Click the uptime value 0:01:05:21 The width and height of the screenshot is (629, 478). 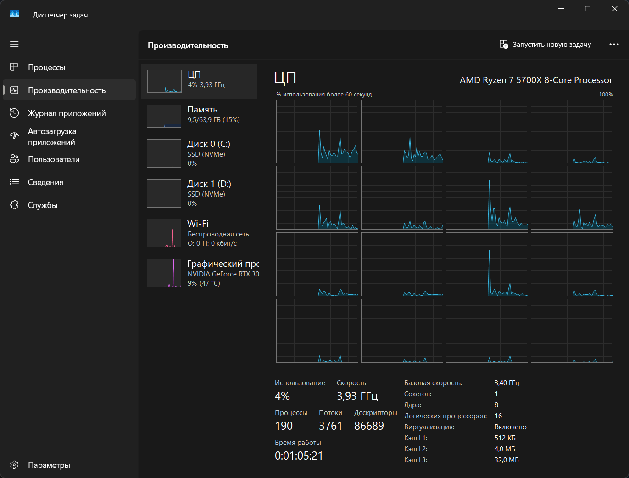[x=299, y=456]
